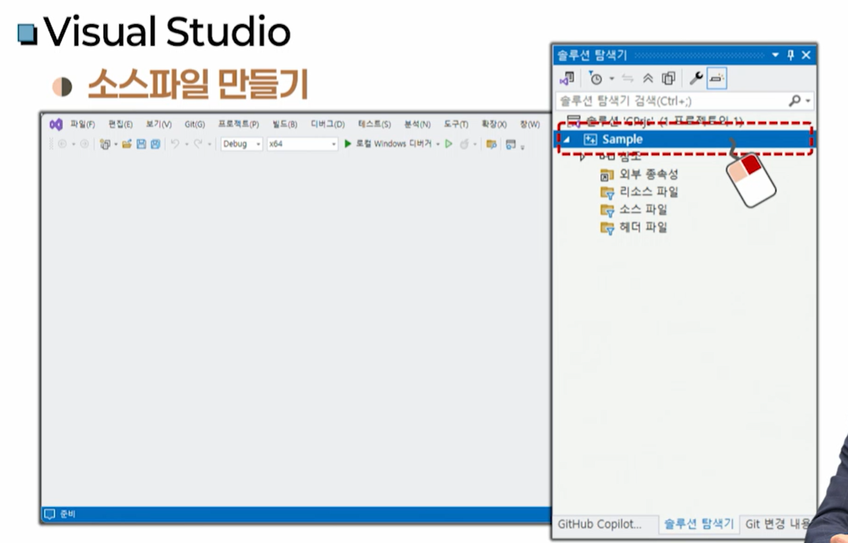Image resolution: width=848 pixels, height=543 pixels.
Task: Click the collapse all double-chevron icon
Action: [648, 78]
